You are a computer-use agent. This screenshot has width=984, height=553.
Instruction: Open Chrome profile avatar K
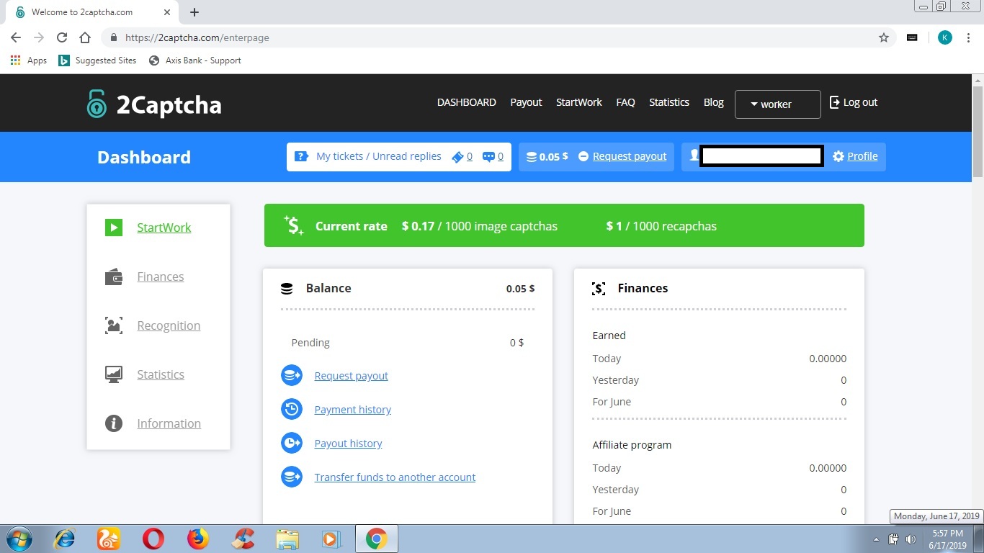945,37
